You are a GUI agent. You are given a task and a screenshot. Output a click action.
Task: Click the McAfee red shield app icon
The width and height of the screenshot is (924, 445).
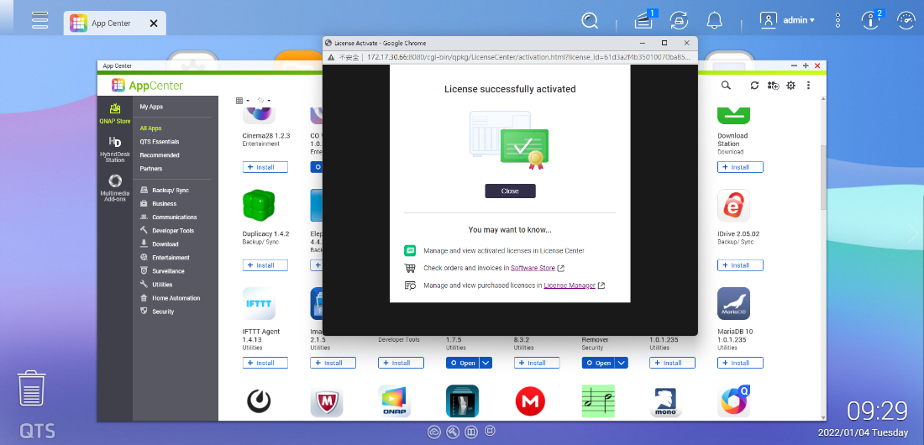(327, 402)
